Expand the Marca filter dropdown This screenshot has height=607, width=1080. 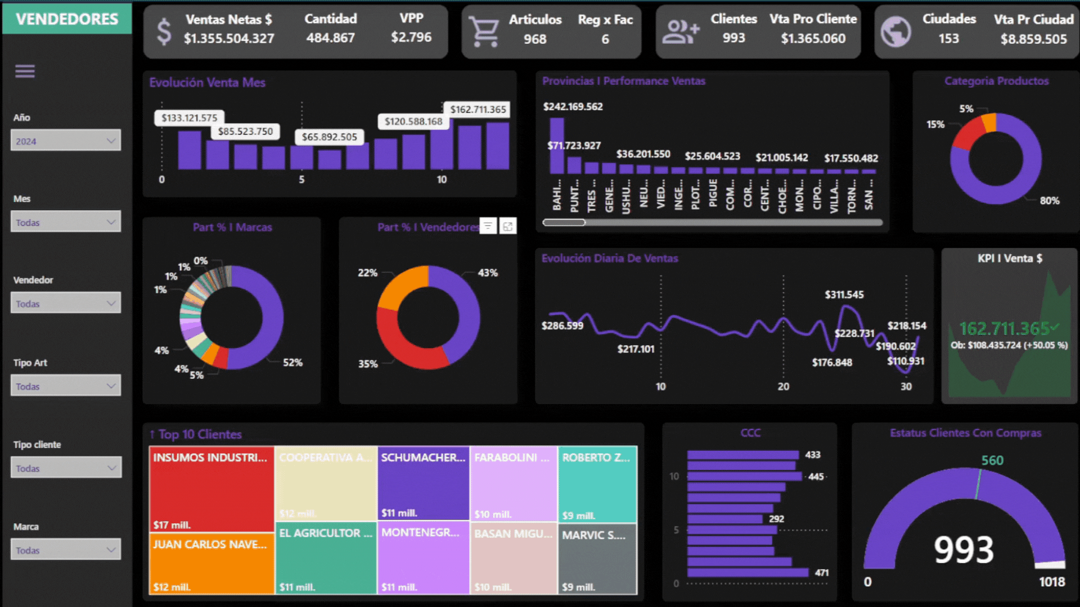(65, 550)
